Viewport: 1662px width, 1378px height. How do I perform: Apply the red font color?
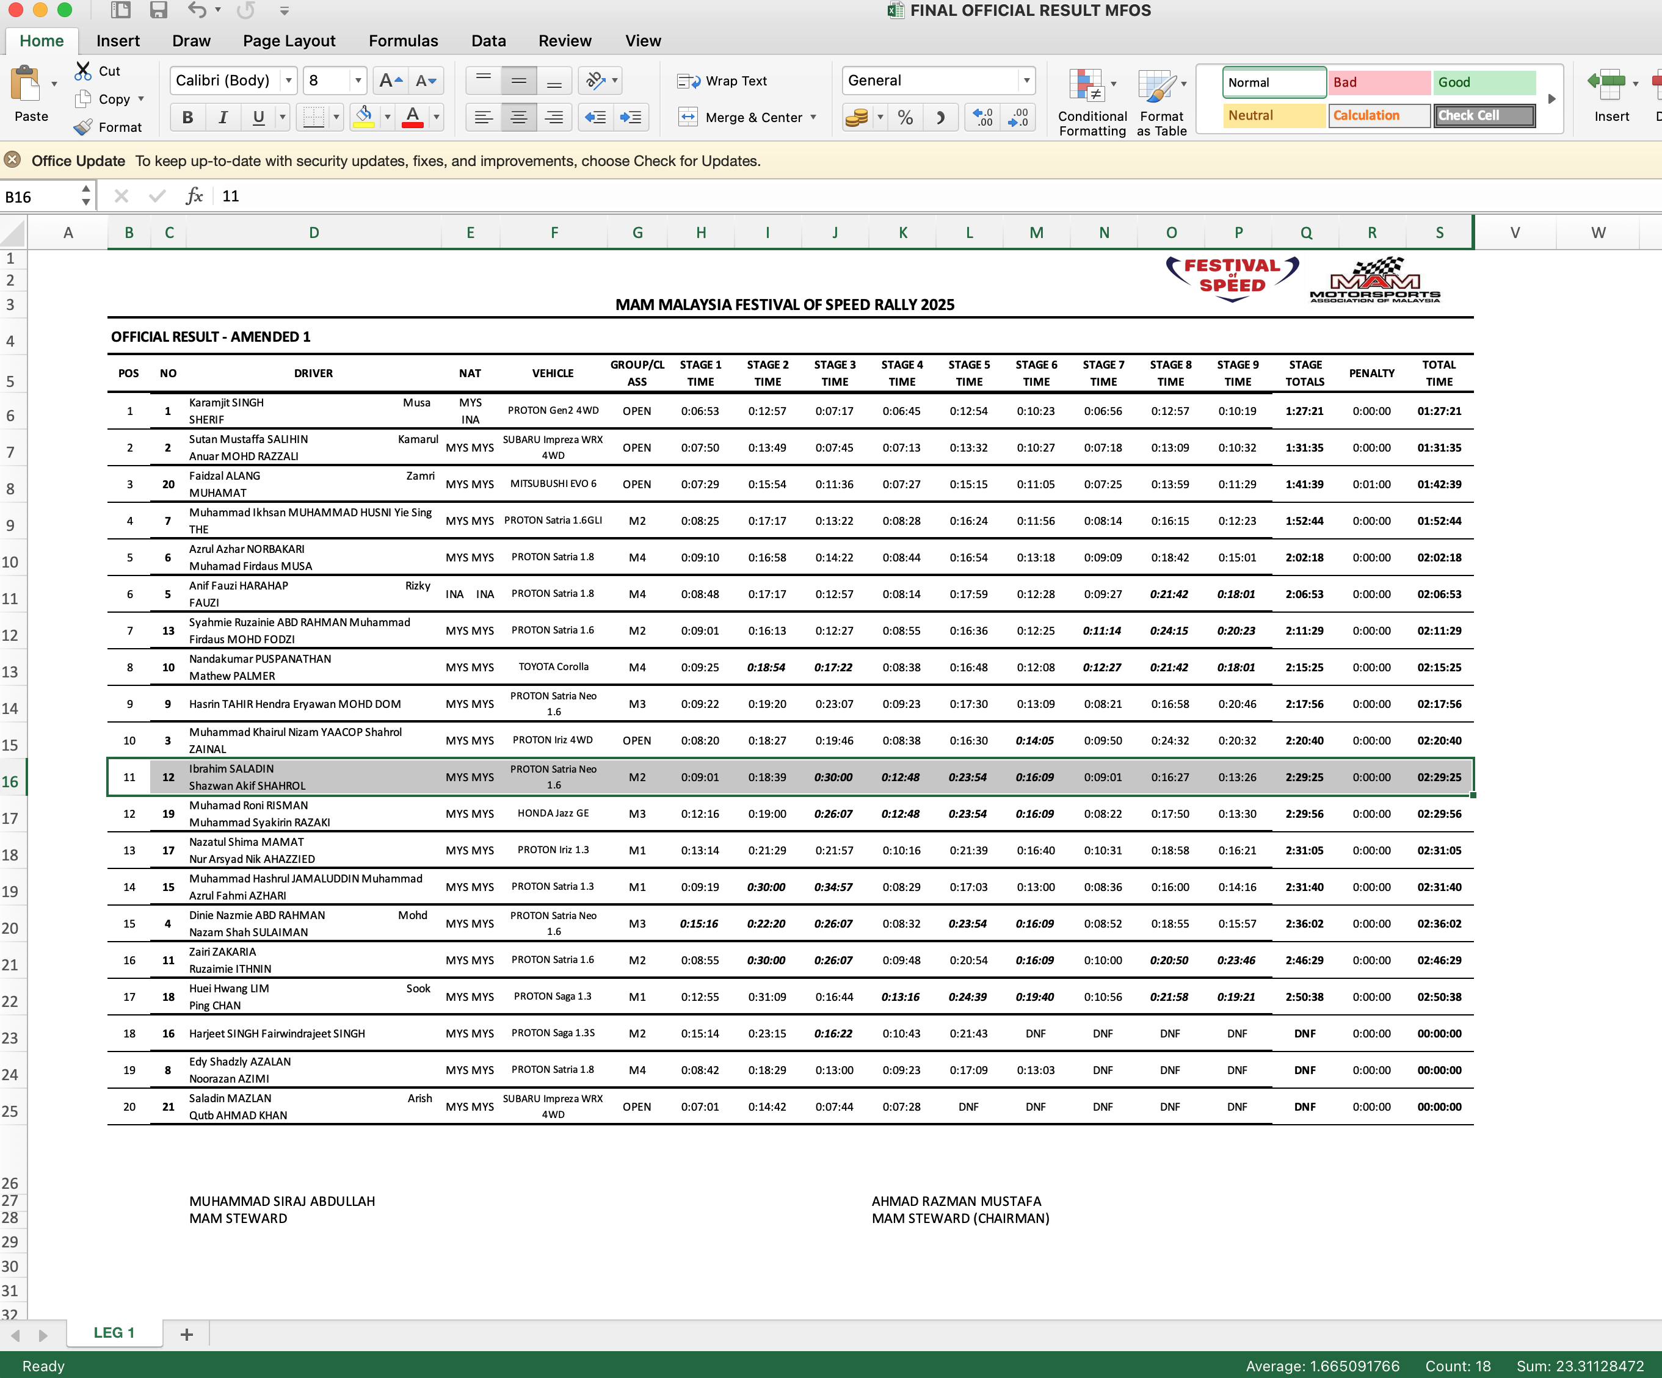(x=412, y=118)
